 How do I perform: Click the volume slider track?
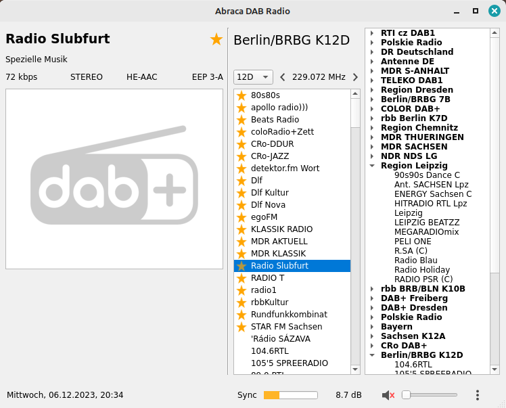point(433,395)
